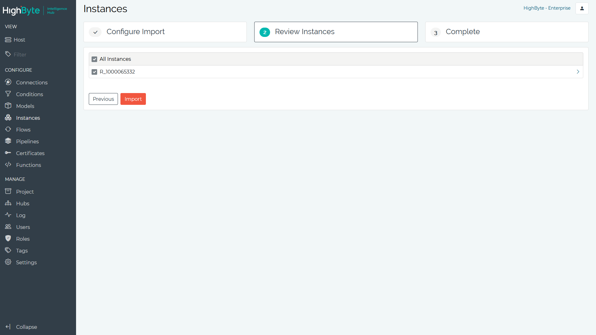Click the Collapse sidebar label
Viewport: 596px width, 335px height.
pyautogui.click(x=26, y=327)
